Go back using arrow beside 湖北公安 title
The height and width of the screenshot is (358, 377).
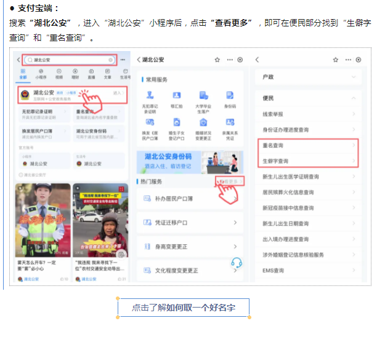[x=139, y=60]
